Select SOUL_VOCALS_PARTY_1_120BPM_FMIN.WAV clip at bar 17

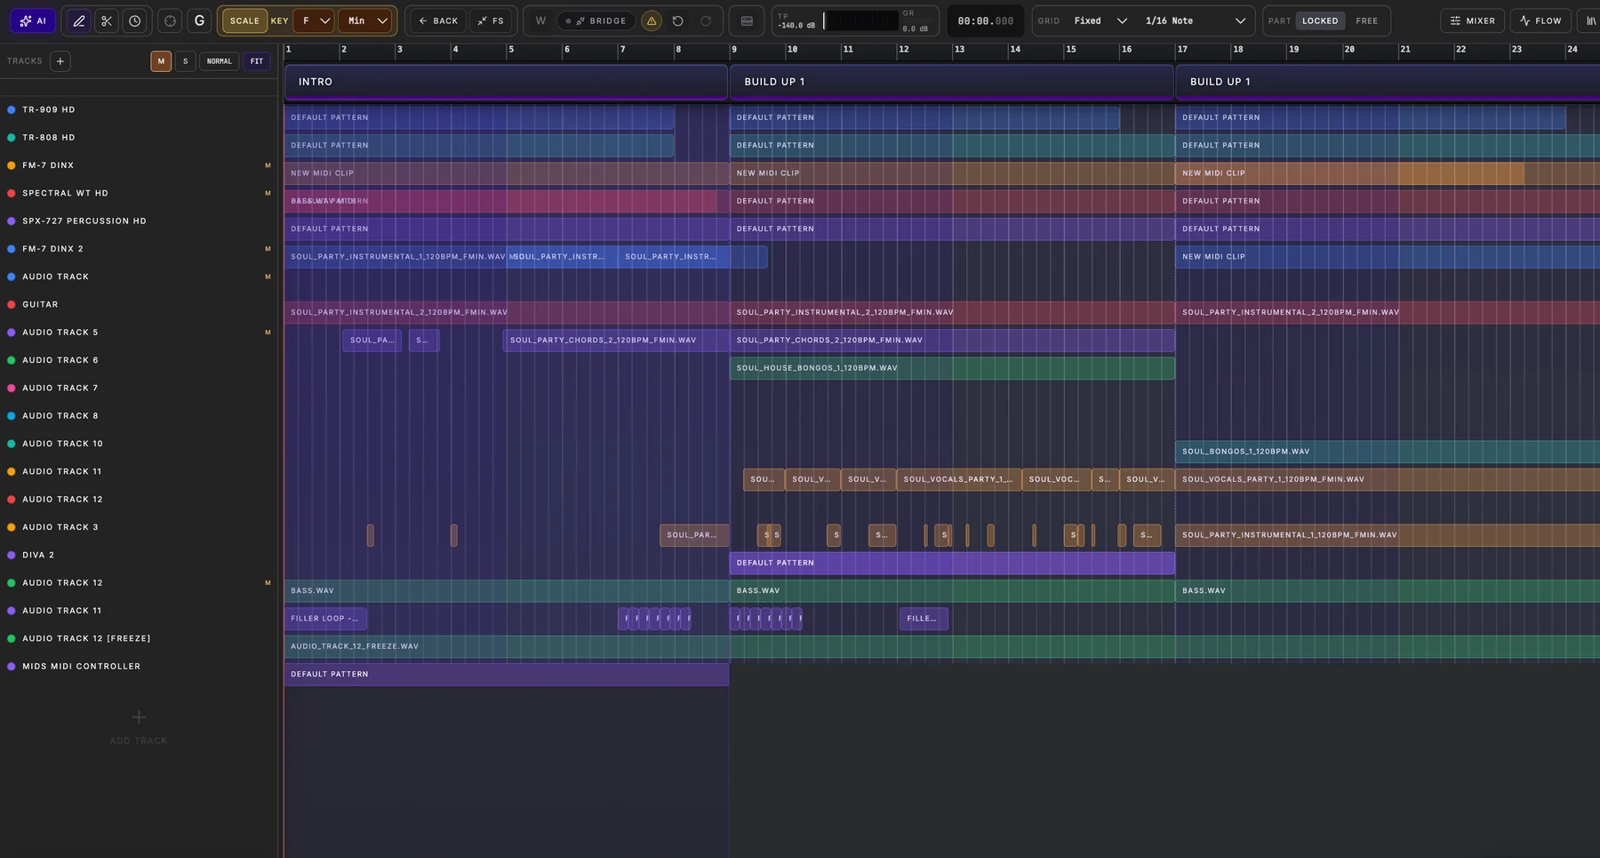click(1388, 479)
